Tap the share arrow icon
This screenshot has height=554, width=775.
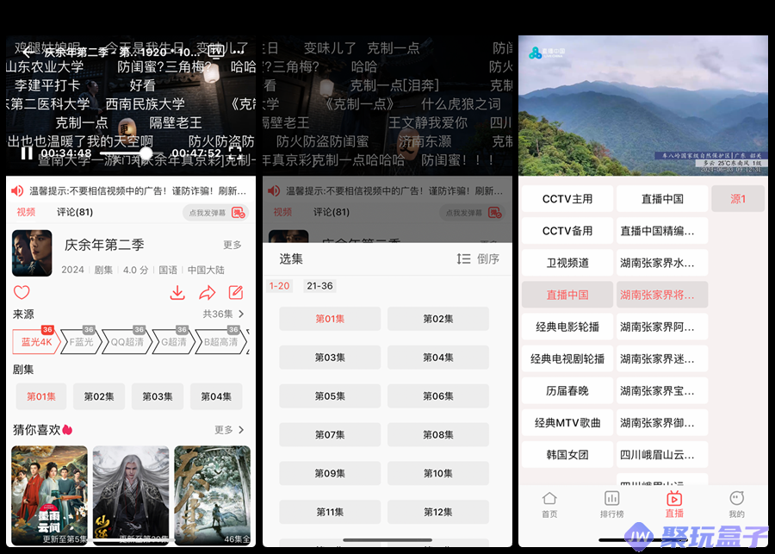click(x=207, y=292)
